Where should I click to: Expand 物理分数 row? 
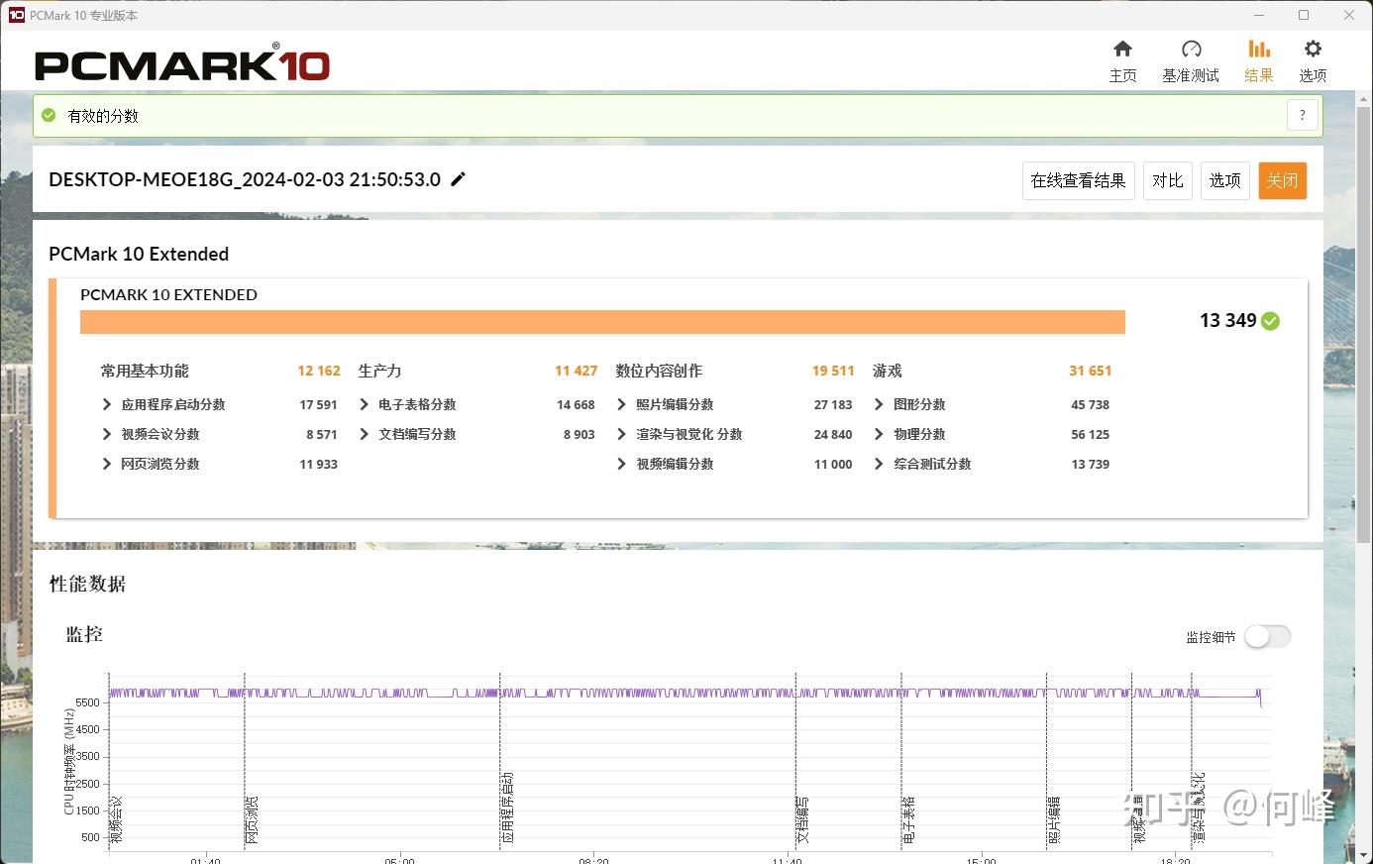880,434
